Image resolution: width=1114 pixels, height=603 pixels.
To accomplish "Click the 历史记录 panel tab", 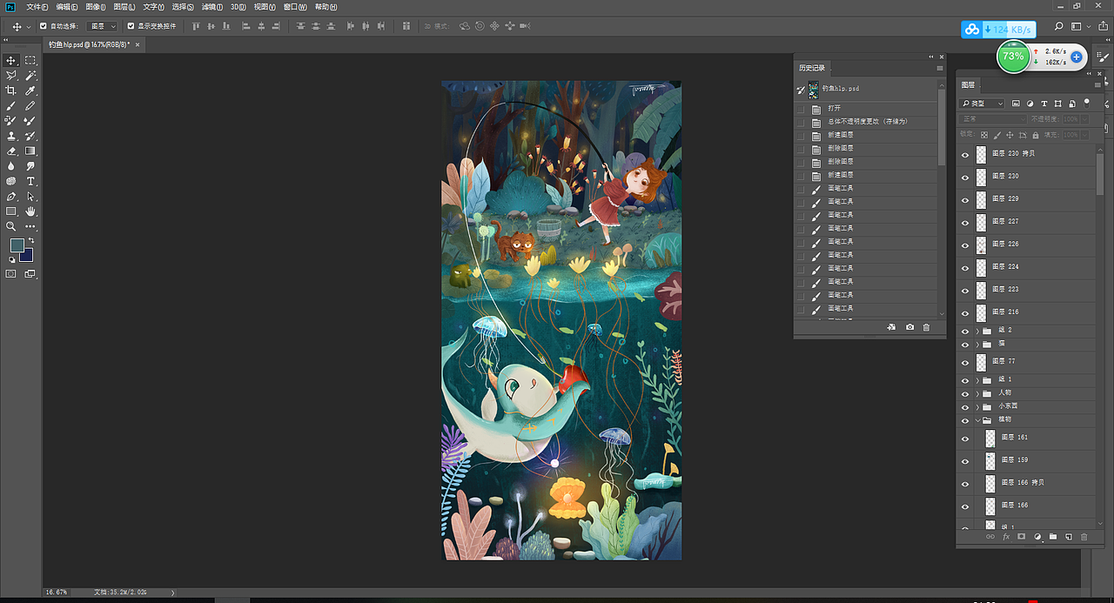I will [812, 68].
